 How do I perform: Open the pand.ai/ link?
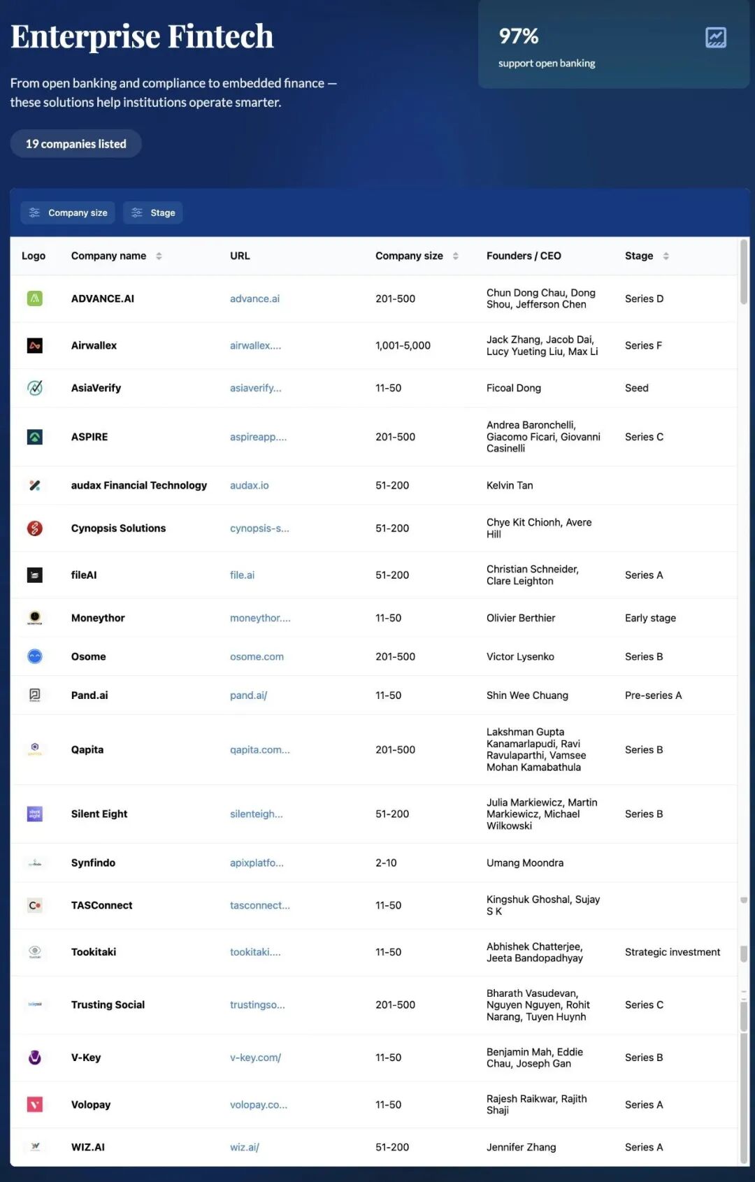coord(248,695)
